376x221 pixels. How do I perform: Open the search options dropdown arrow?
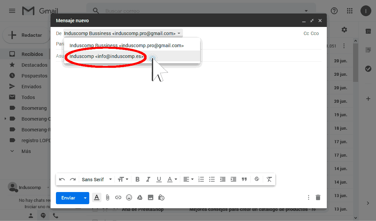pos(306,11)
